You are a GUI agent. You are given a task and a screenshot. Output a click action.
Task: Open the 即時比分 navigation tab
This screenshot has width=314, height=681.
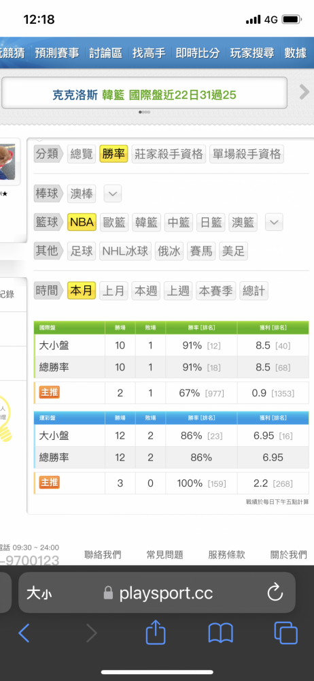tap(197, 53)
